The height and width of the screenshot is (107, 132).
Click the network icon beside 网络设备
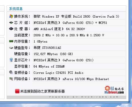pos(11,79)
